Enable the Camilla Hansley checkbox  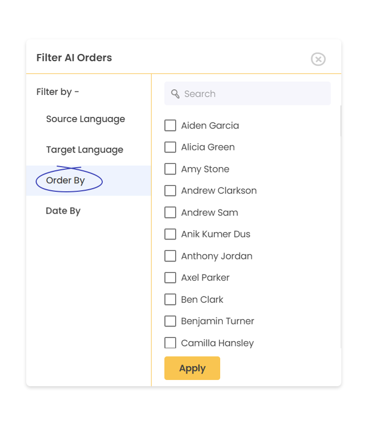click(x=170, y=343)
